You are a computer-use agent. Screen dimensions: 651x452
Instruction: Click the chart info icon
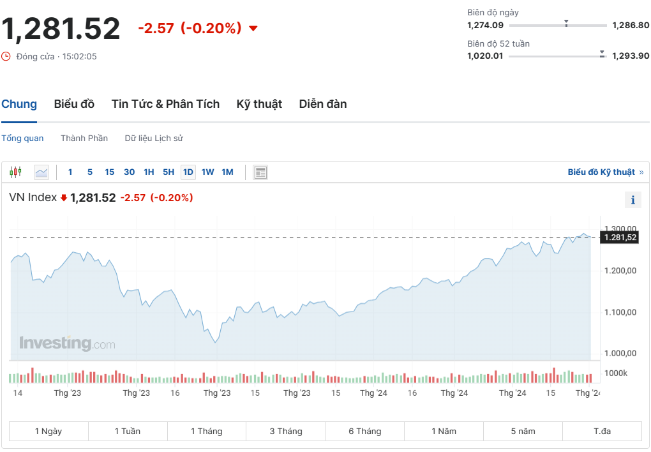click(632, 200)
